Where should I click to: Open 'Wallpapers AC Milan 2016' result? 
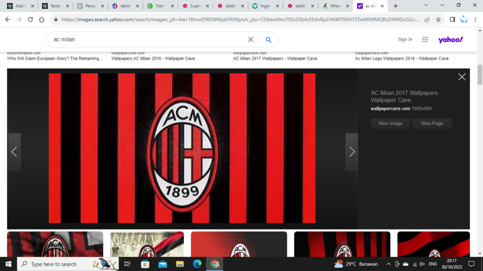[153, 58]
